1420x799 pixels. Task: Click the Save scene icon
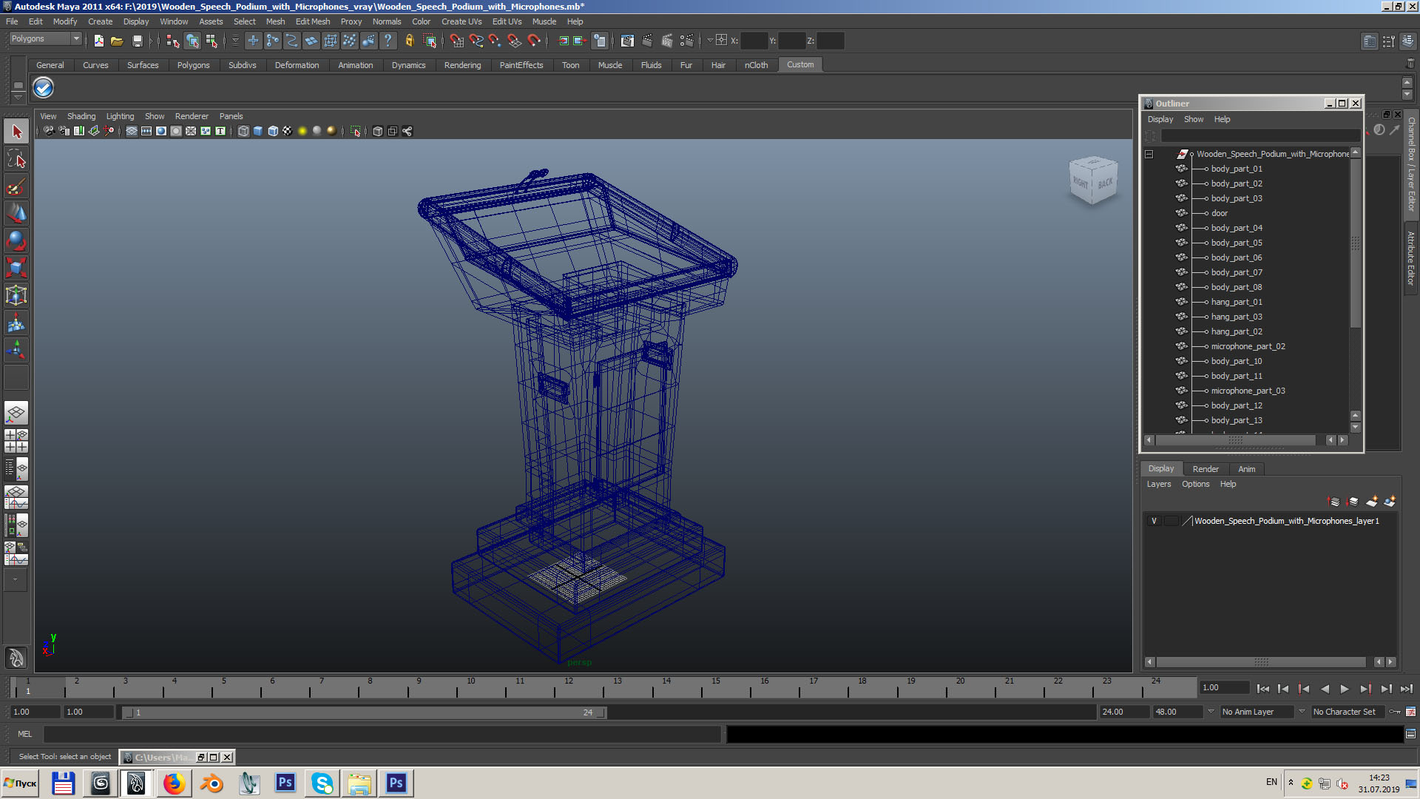pos(137,41)
